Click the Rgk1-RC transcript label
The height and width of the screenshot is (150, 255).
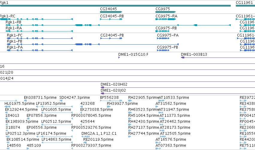(7, 16)
